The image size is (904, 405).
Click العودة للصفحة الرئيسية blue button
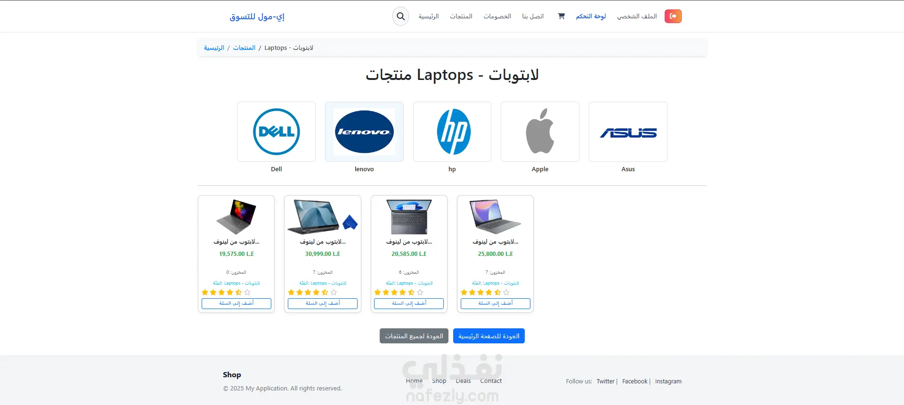[489, 336]
